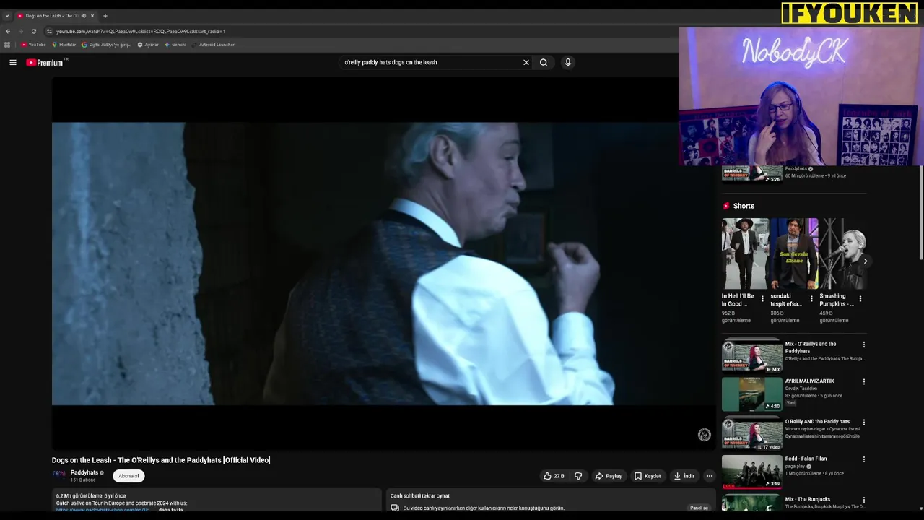Pause the video by clicking the player
924x520 pixels.
pos(383,264)
